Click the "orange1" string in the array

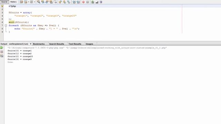click(x=21, y=16)
